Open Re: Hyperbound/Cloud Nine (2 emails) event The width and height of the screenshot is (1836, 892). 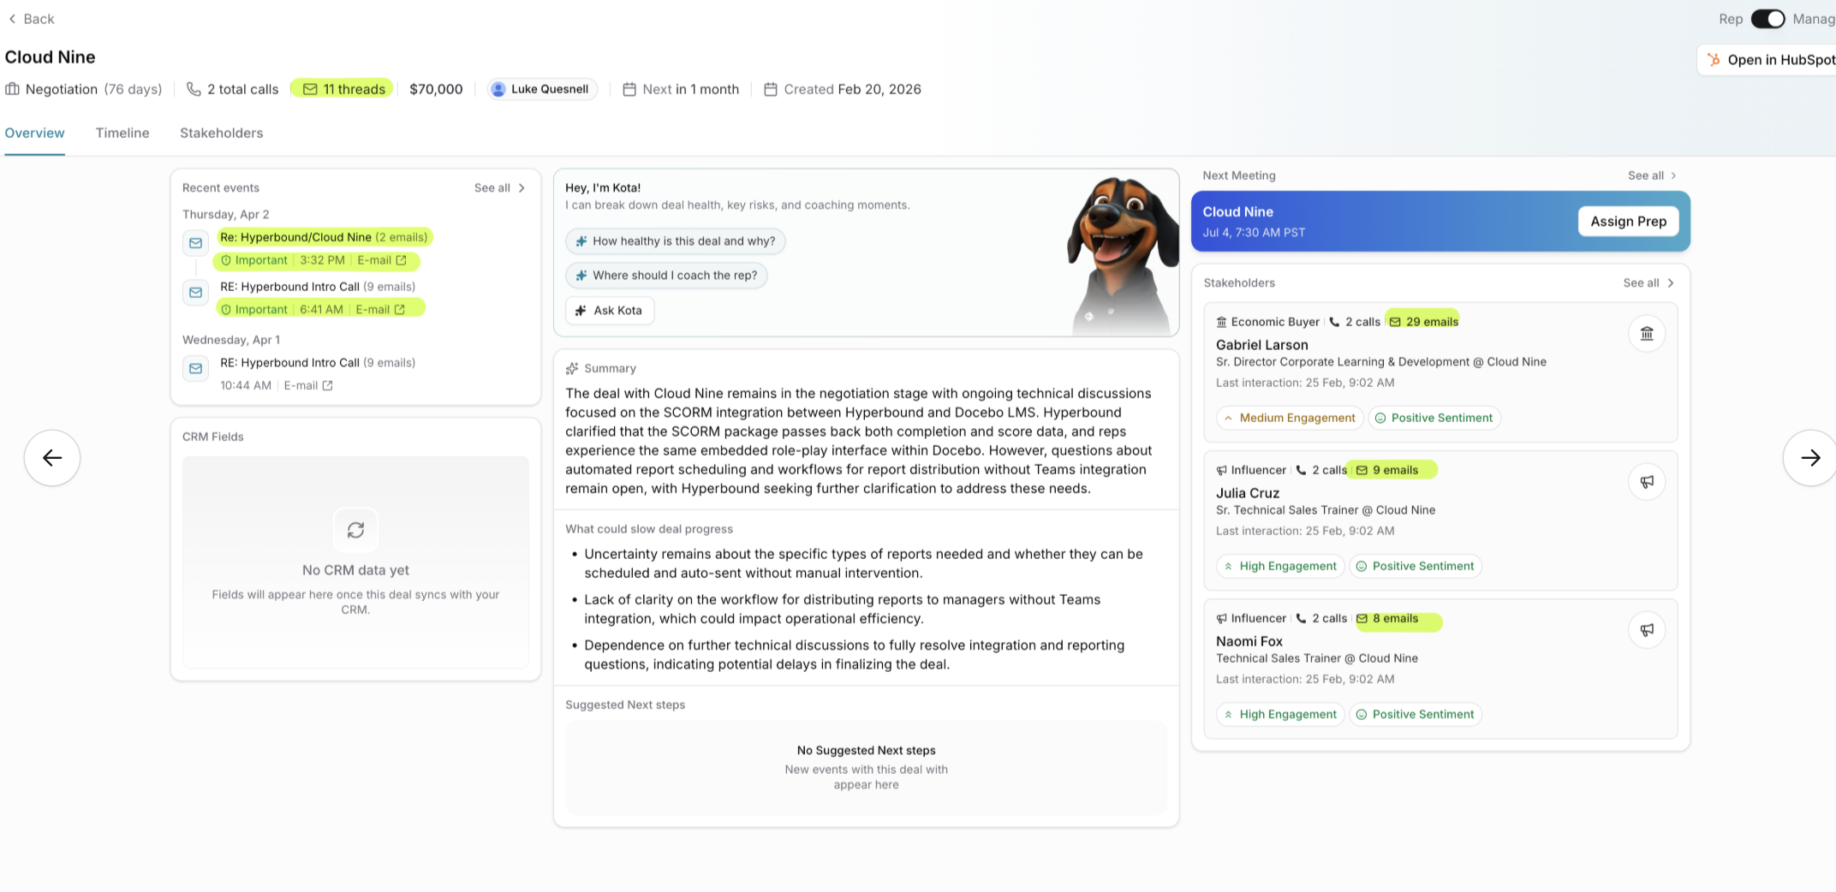pos(324,237)
